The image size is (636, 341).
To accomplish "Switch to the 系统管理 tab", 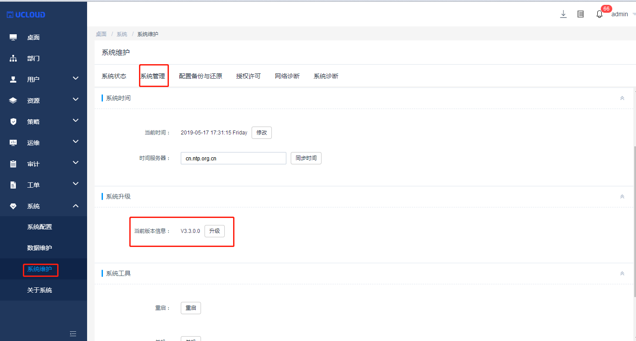I will [x=153, y=76].
